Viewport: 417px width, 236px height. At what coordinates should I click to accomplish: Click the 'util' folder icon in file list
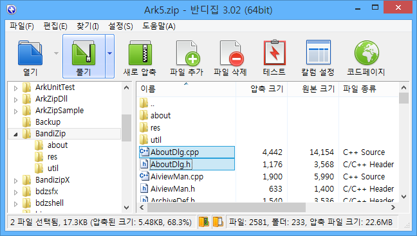(144, 140)
